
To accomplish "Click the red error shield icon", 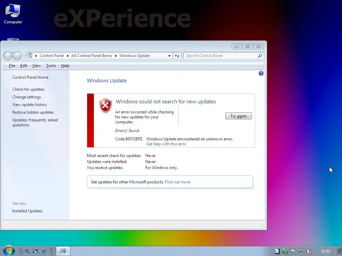I will click(105, 105).
